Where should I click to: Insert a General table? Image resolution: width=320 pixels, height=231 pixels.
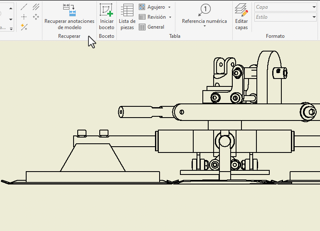tap(142, 27)
